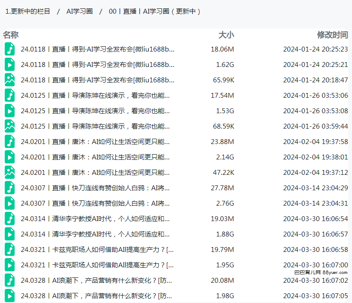Open the image icon of the 47.22K 24.0201 file

pos(10,172)
